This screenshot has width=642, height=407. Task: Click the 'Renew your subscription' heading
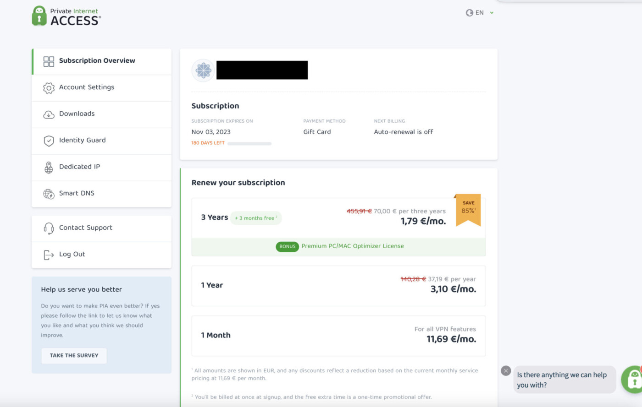click(238, 183)
